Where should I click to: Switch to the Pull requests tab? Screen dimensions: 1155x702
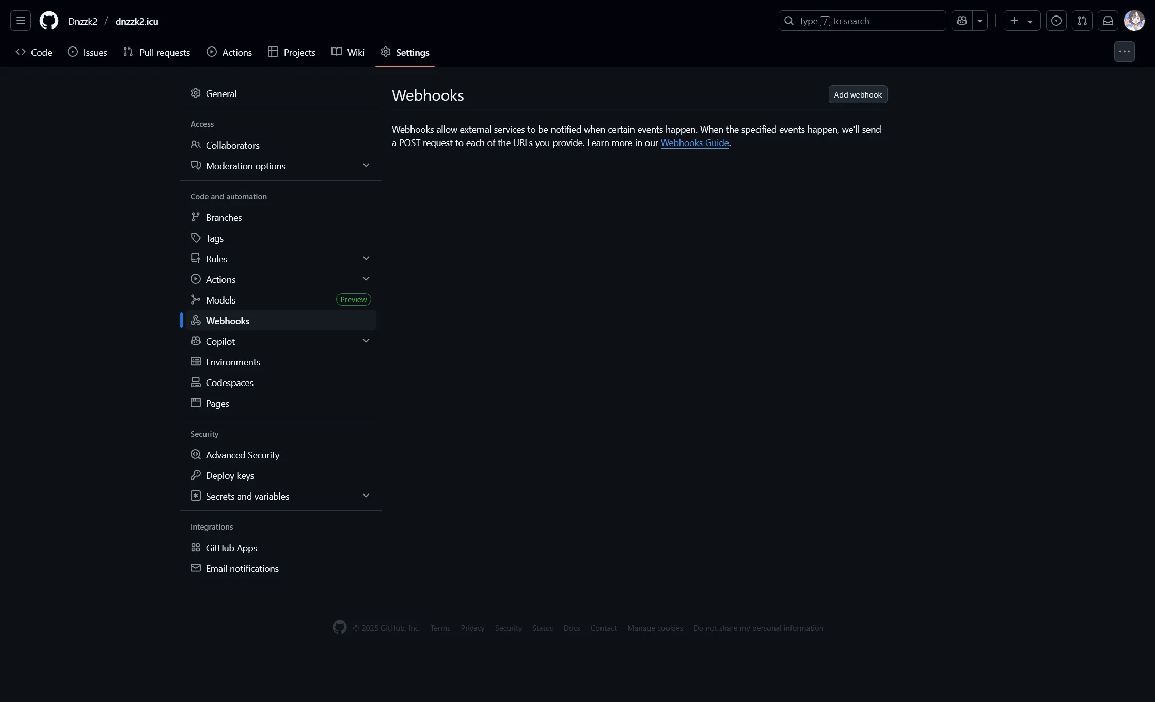pos(156,52)
